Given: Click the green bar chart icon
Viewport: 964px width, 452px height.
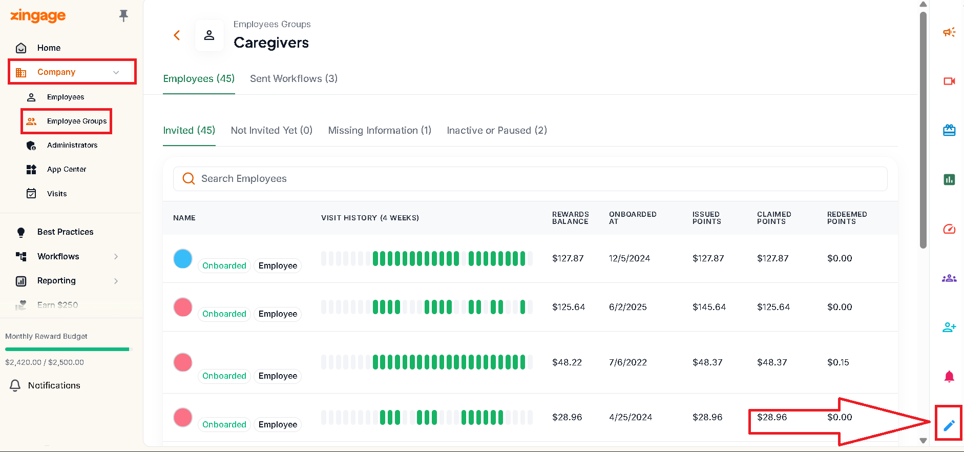Looking at the screenshot, I should tap(949, 179).
